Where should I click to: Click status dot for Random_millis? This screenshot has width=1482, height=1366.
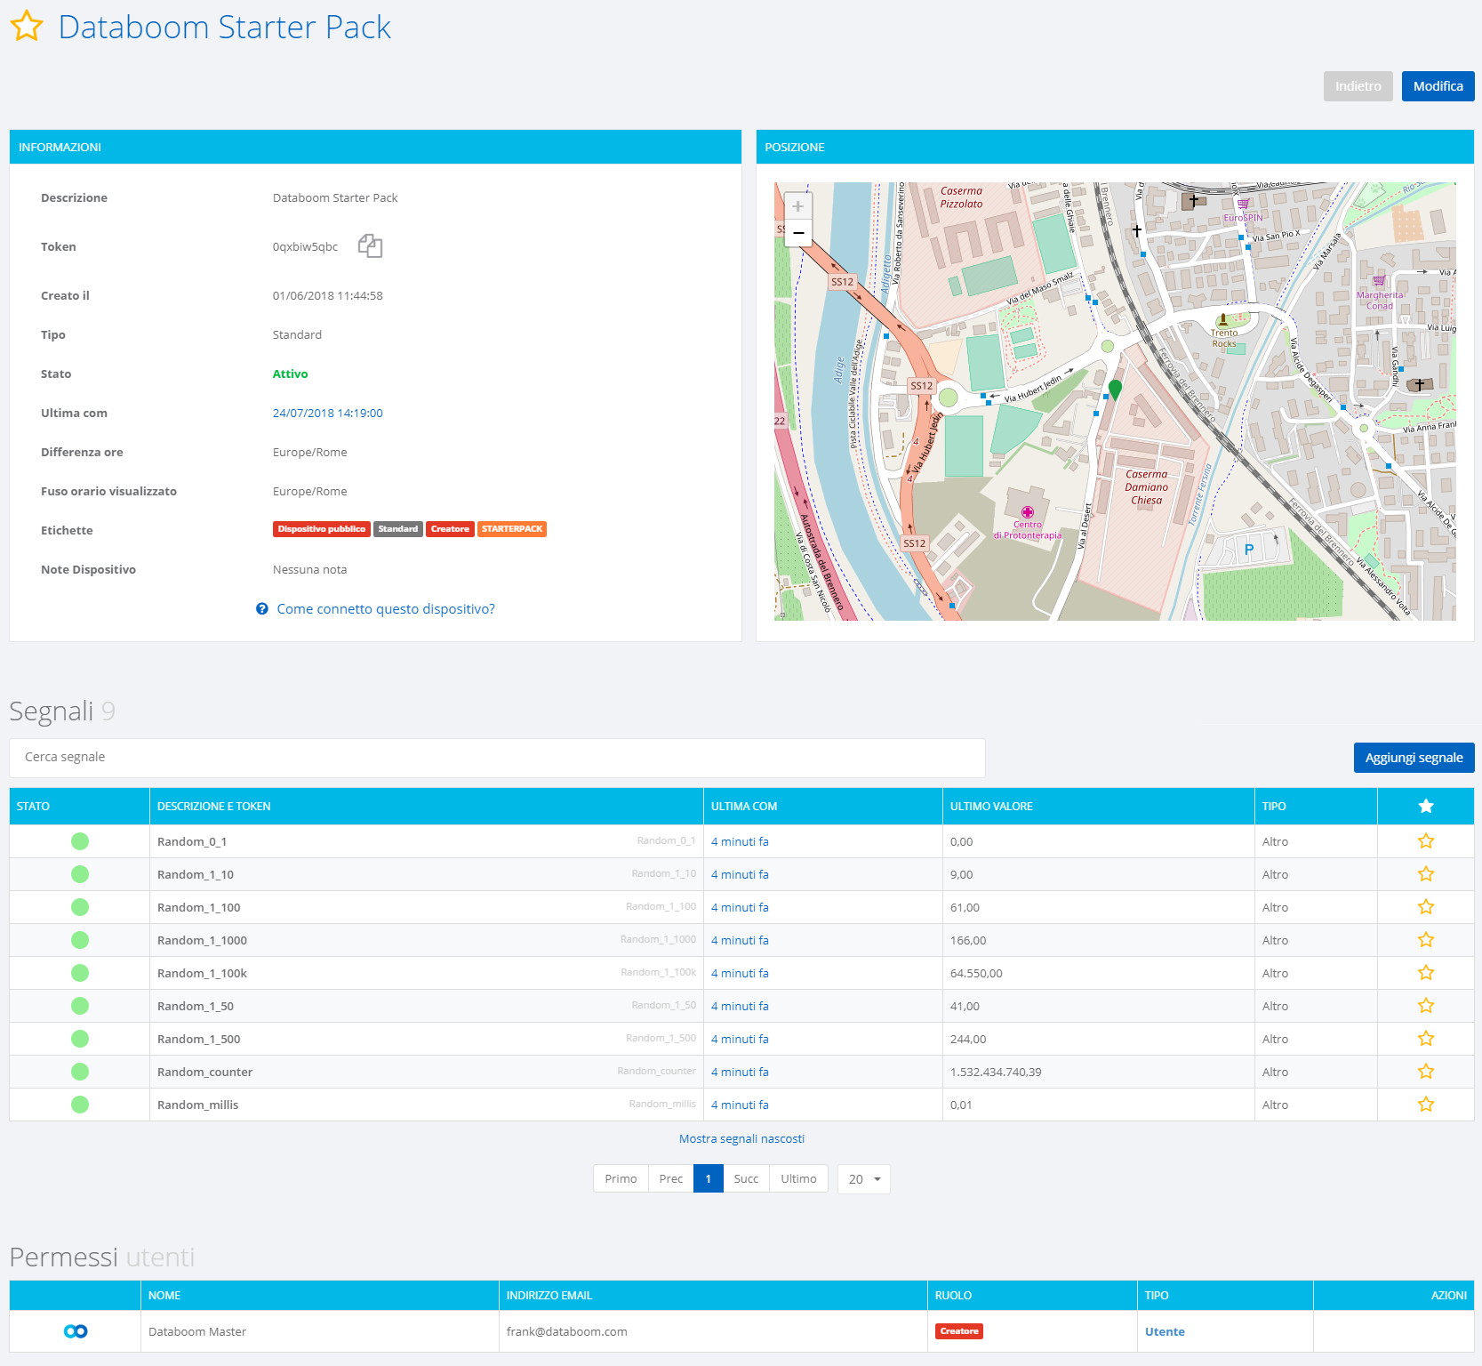(80, 1105)
